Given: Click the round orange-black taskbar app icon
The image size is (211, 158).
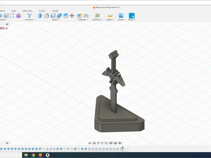Looking at the screenshot, I should pos(47,155).
